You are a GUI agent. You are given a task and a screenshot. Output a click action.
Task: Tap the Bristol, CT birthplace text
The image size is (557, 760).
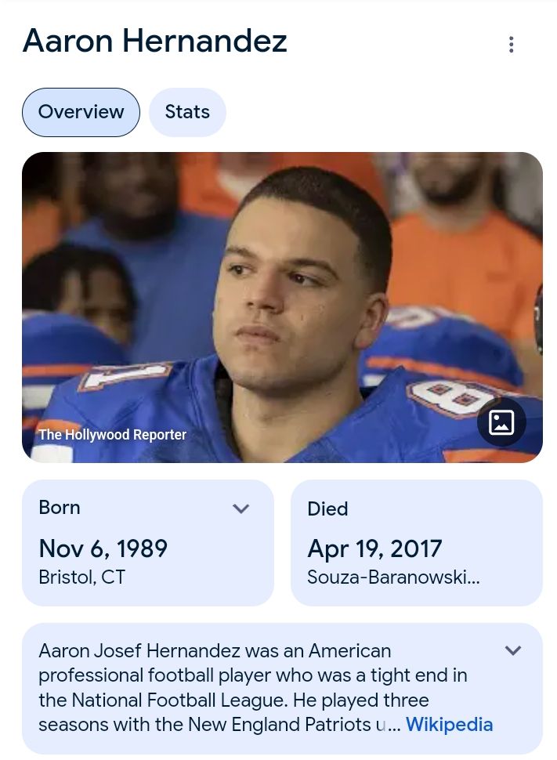click(82, 577)
